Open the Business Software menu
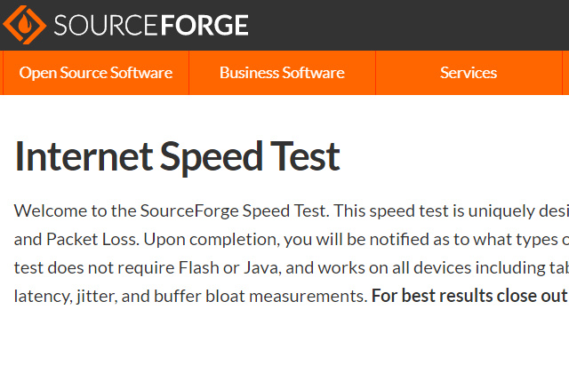569x381 pixels. [282, 73]
